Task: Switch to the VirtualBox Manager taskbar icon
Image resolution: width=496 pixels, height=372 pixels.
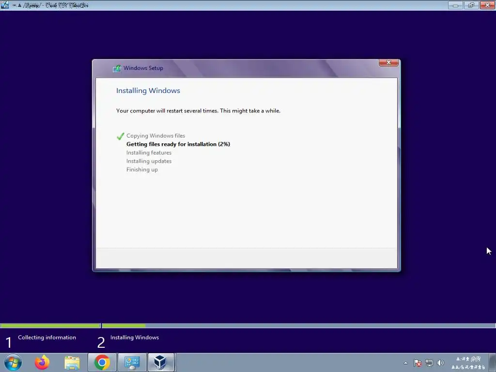Action: pyautogui.click(x=132, y=362)
